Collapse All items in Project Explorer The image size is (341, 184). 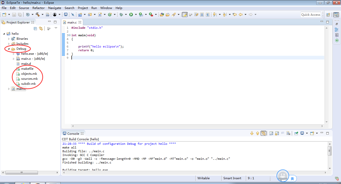point(35,28)
